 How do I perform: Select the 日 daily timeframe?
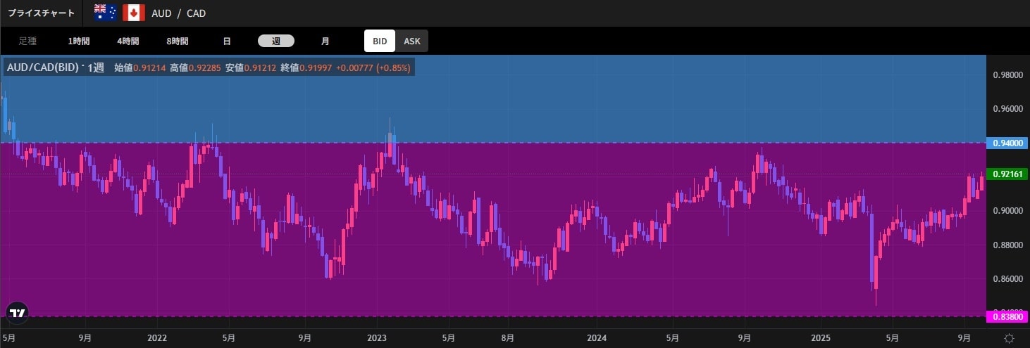[x=227, y=41]
